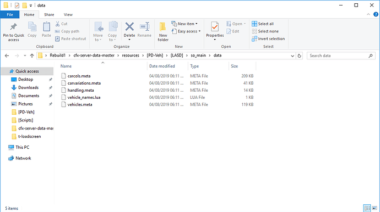This screenshot has width=380, height=212.
Task: Click the Properties checkmark icon
Action: pyautogui.click(x=215, y=26)
